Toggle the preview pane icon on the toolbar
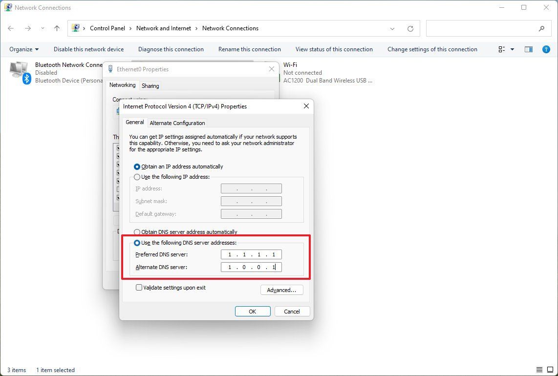This screenshot has height=376, width=558. 528,49
